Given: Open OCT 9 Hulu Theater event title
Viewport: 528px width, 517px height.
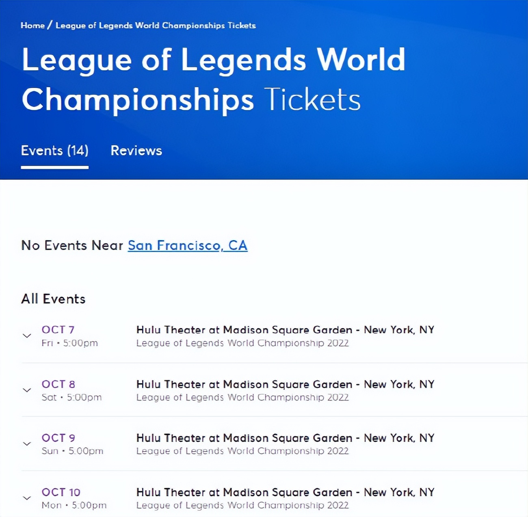Looking at the screenshot, I should point(285,438).
